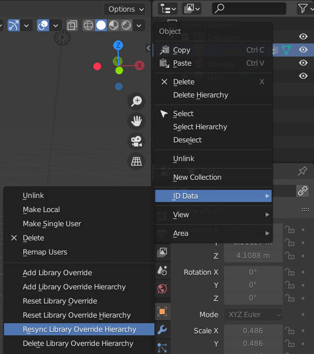Click the Z axis gizmo handle

[118, 45]
